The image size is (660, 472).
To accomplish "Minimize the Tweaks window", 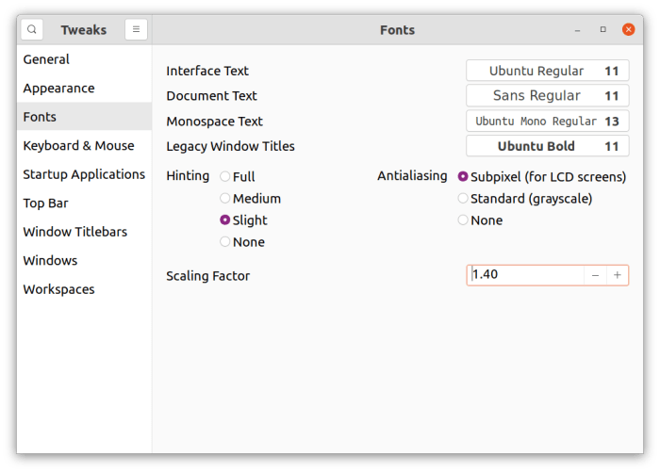I will (x=578, y=30).
